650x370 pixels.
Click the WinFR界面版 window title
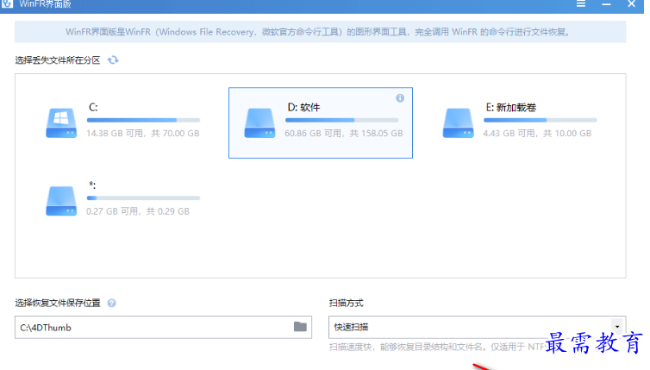click(45, 4)
